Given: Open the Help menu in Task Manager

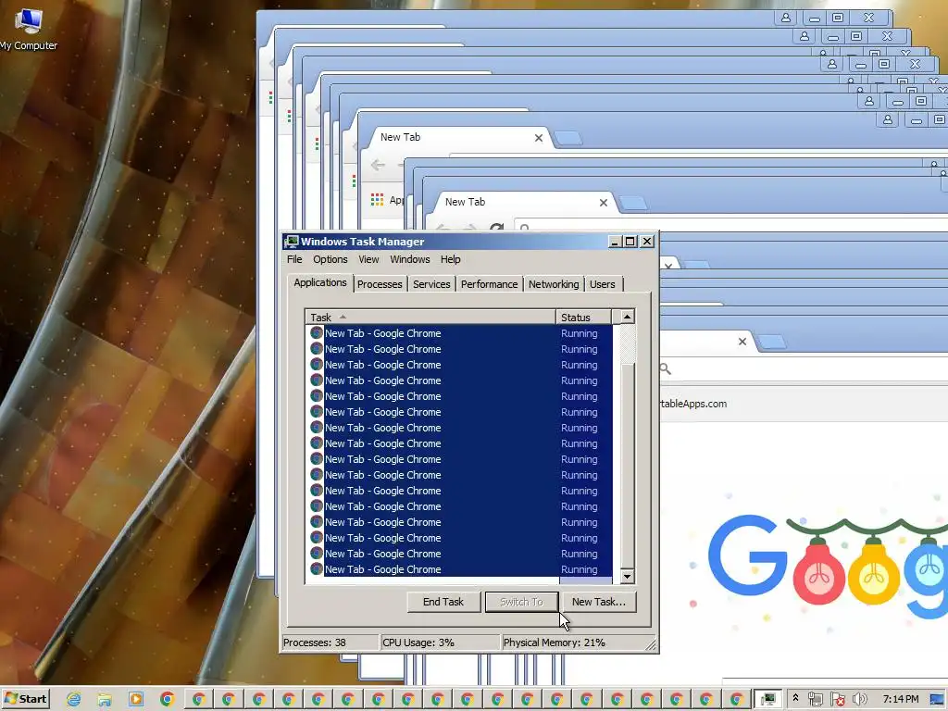Looking at the screenshot, I should [451, 259].
